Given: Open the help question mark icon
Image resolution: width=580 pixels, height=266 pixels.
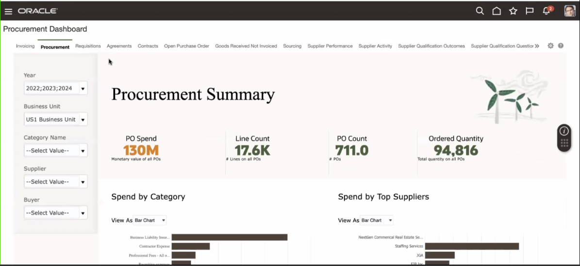Looking at the screenshot, I should pyautogui.click(x=561, y=46).
